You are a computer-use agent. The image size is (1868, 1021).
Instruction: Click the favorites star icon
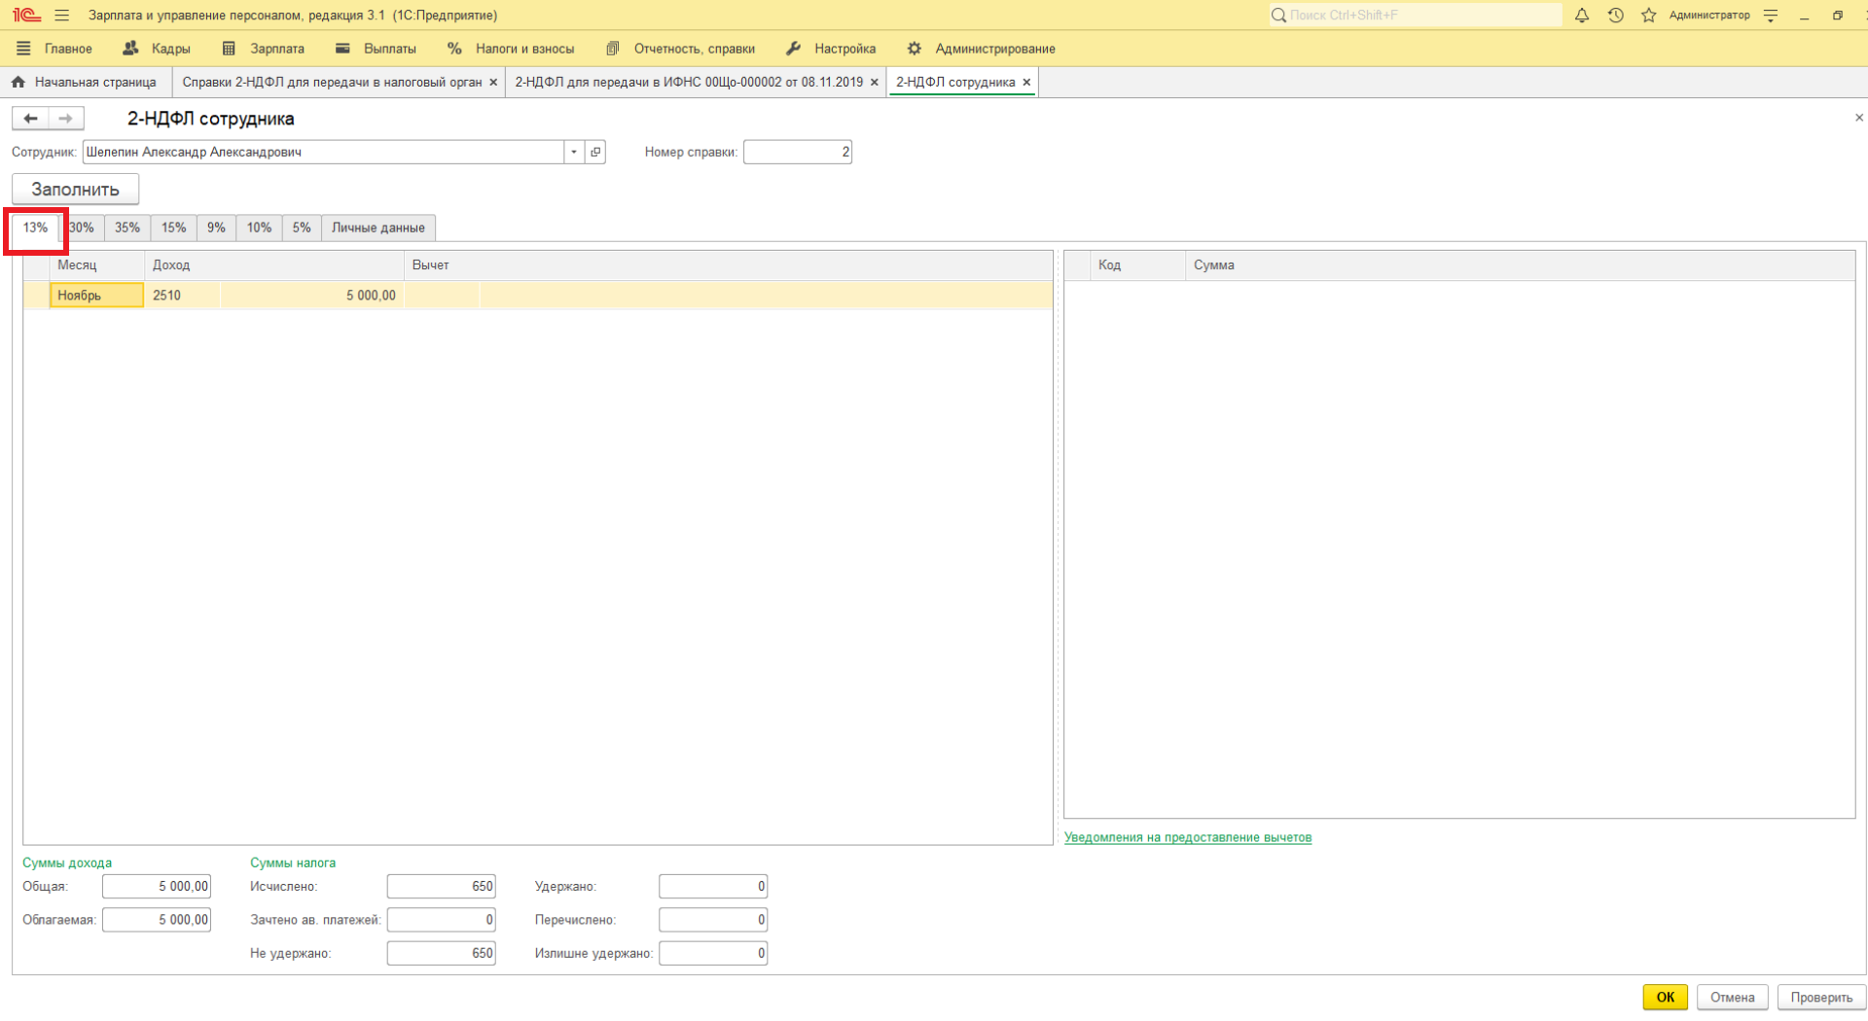(x=1648, y=16)
